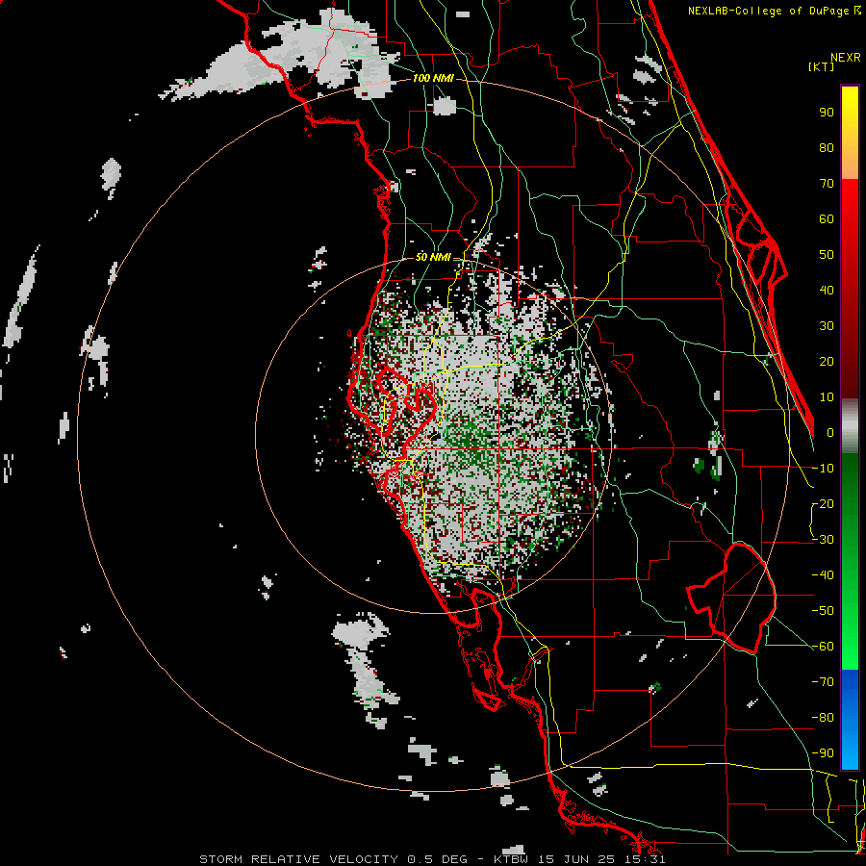Image resolution: width=866 pixels, height=866 pixels.
Task: Click the -10 scale value
Action: (823, 469)
